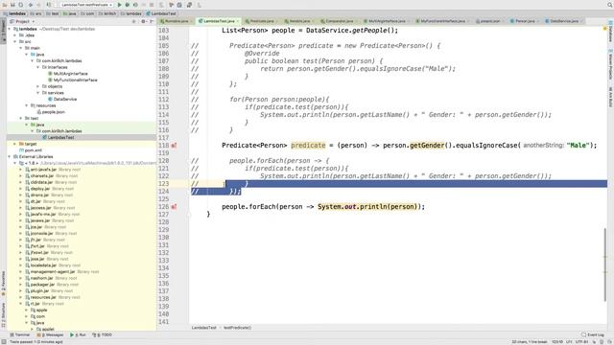The height and width of the screenshot is (345, 614).
Task: Save all files via toolbar icon
Action: (12, 5)
